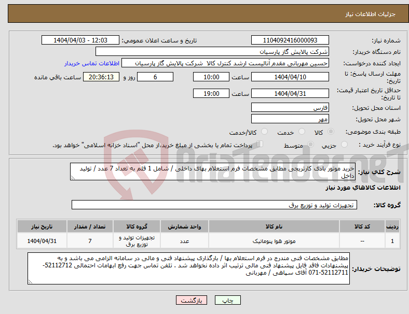Screen dimensions: 409x314
Task: Click the کد کالا column header
Action: point(362,226)
